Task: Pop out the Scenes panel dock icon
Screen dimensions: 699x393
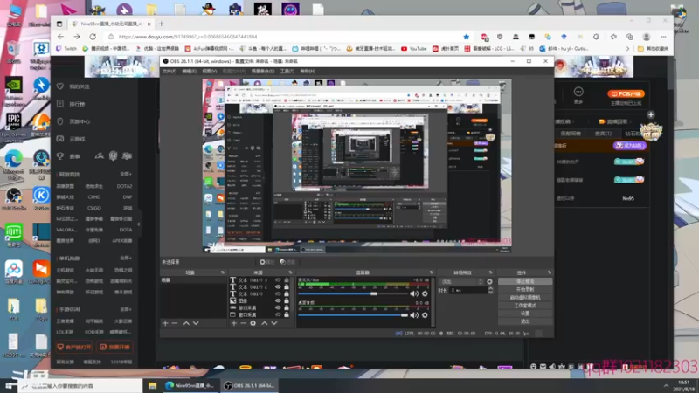Action: coord(223,272)
